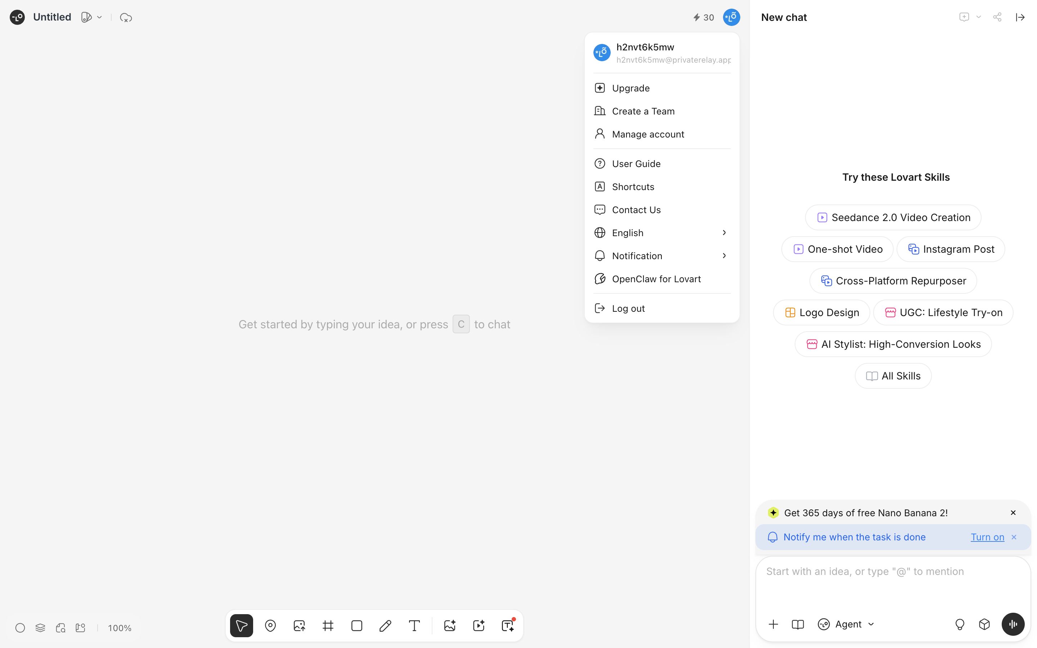Toggle the lightbulb thinking icon

pos(960,624)
